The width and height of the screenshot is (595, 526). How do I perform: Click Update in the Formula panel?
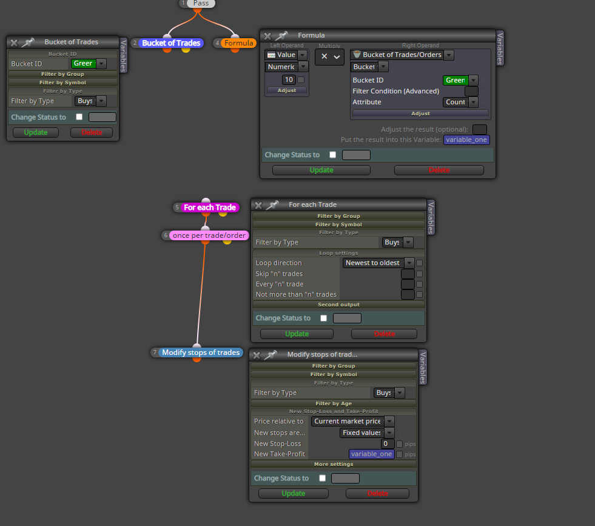click(x=321, y=170)
